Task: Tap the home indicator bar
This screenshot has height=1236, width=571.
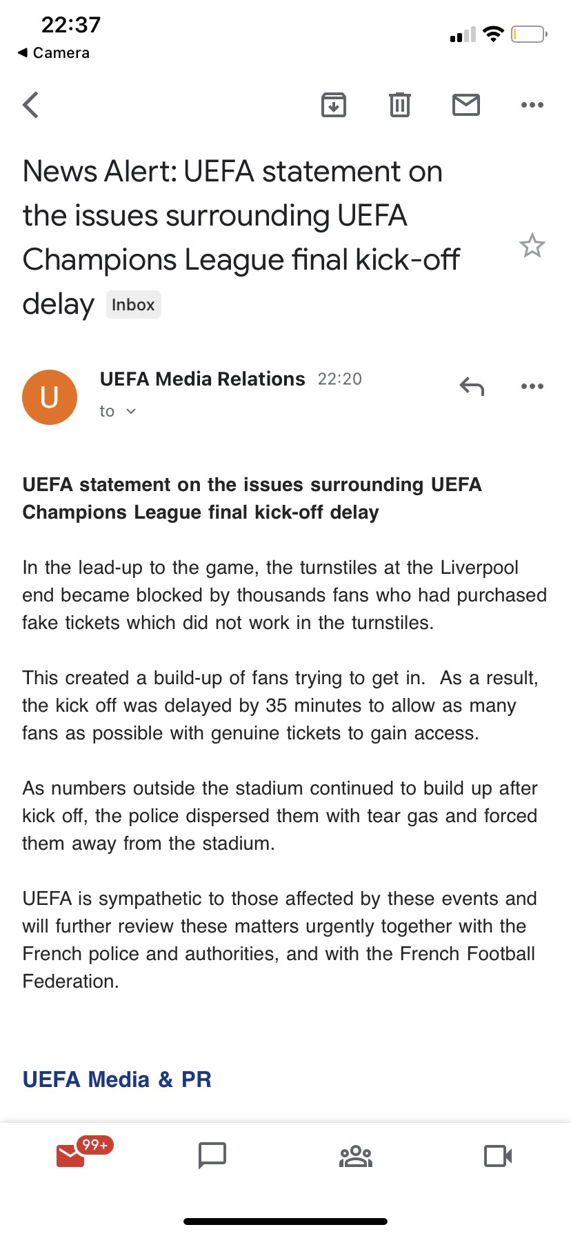Action: (285, 1222)
